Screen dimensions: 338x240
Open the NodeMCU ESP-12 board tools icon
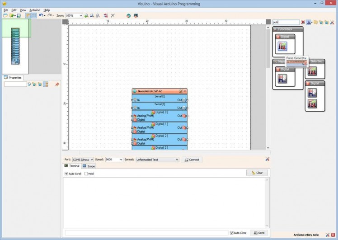(181, 91)
